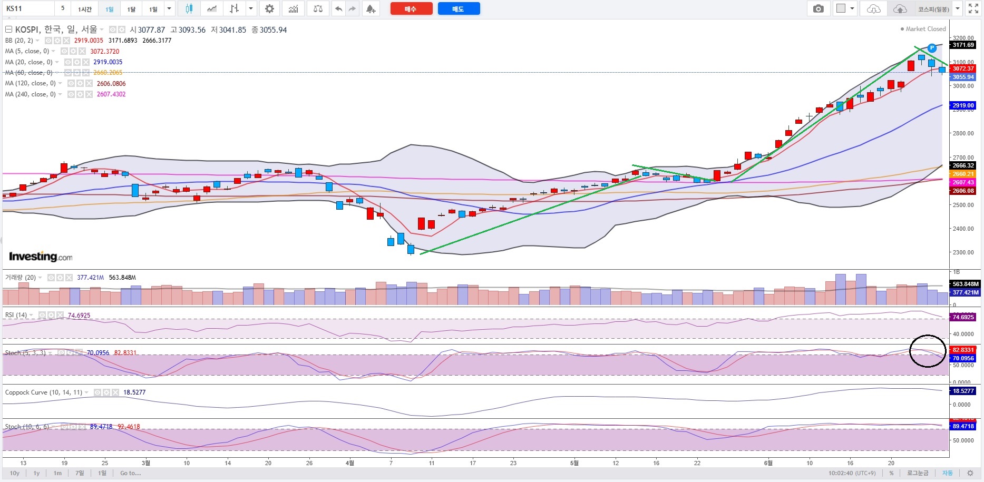
Task: Open the 코스피(일봉) saved chart dropdown arrow
Action: [957, 8]
